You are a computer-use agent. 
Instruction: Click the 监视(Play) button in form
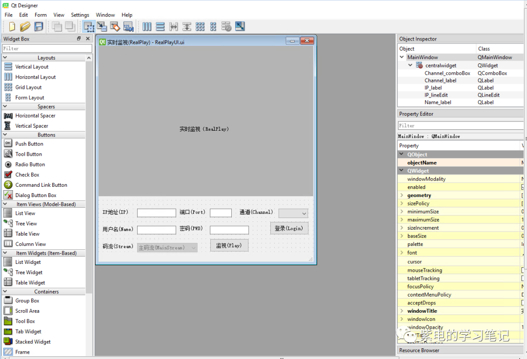[229, 245]
